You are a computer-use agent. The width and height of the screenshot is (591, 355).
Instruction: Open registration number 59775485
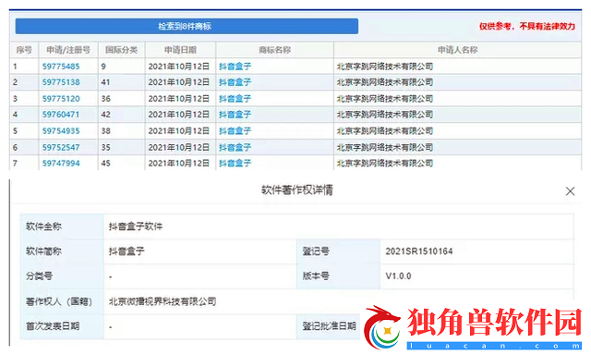tap(61, 67)
